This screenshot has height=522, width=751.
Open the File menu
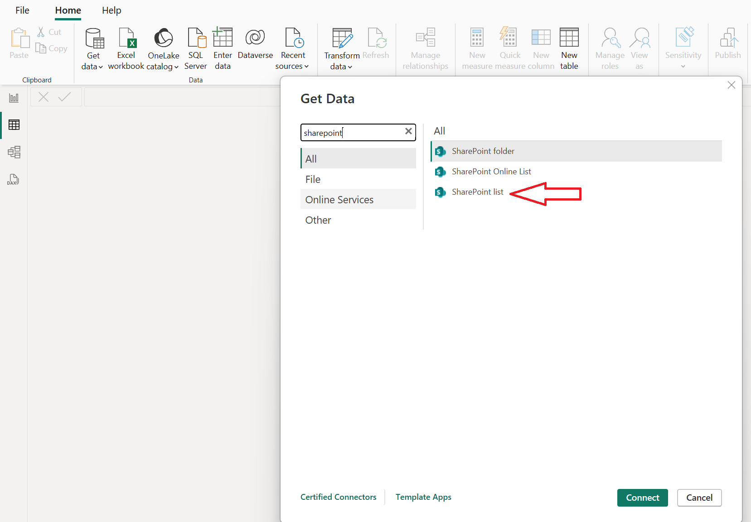point(22,10)
